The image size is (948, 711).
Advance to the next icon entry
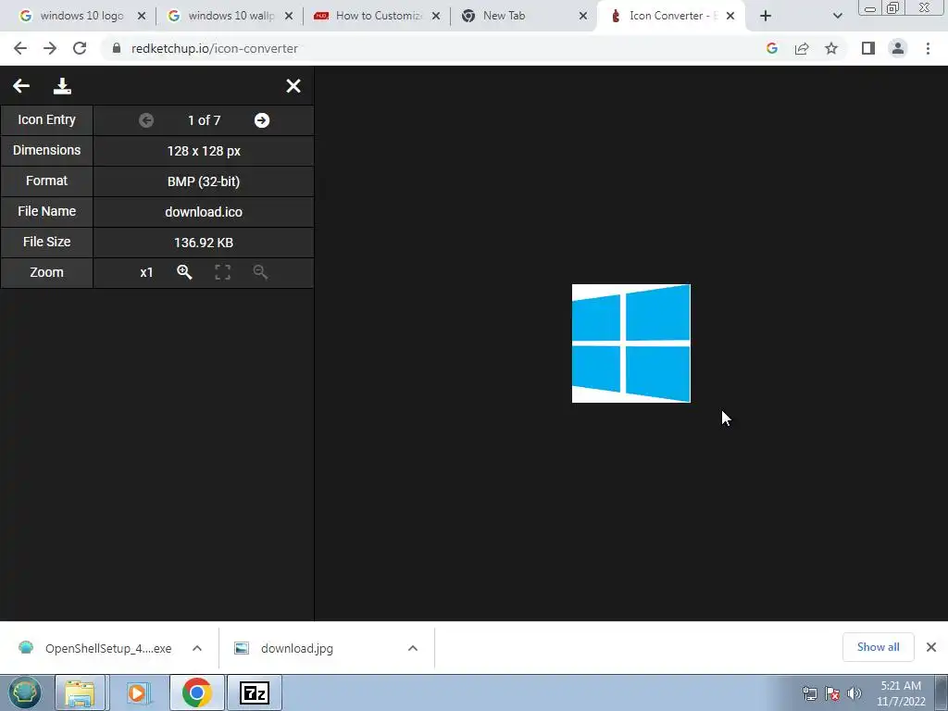pos(262,120)
